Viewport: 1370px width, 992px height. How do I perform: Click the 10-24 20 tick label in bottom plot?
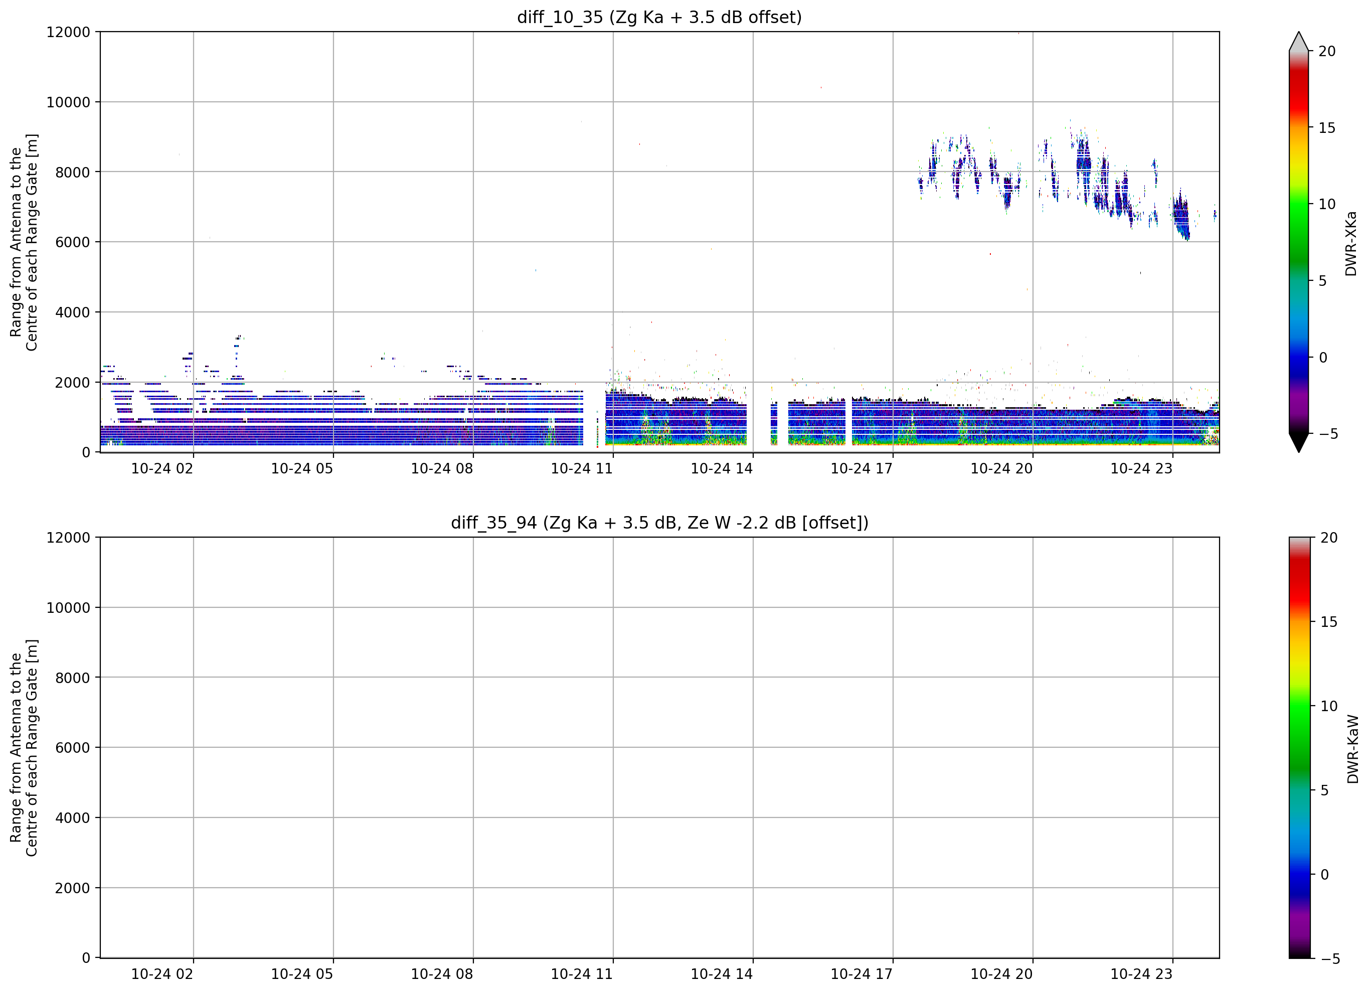(x=1001, y=974)
